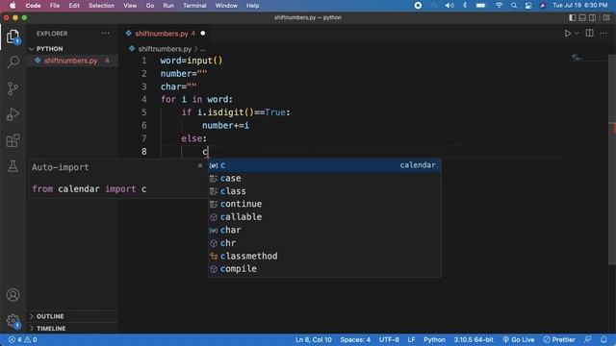
Task: Open the Search view in activity bar
Action: [13, 62]
